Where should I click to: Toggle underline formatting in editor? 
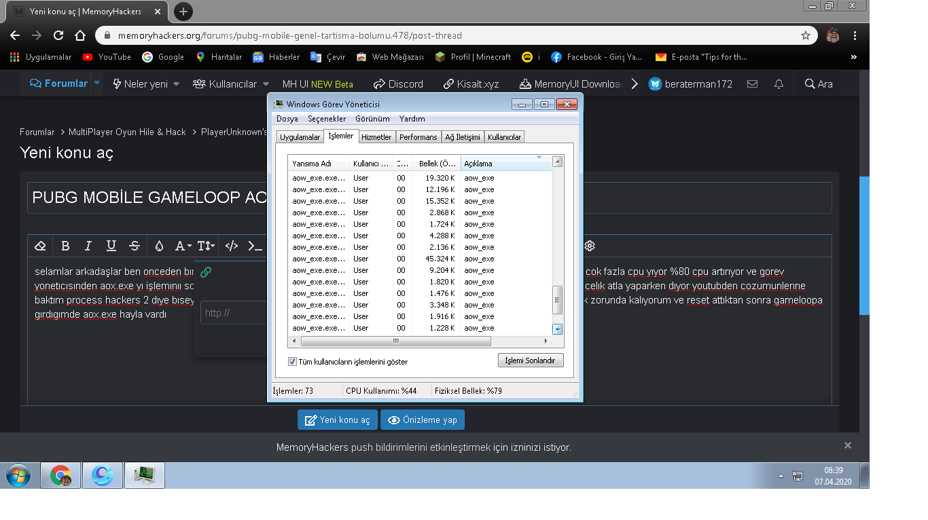tap(111, 246)
